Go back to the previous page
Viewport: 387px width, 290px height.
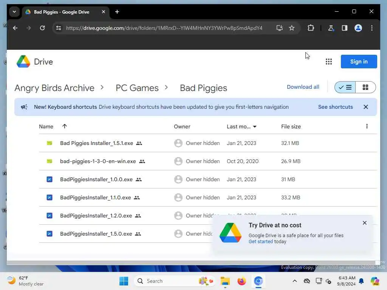tap(15, 28)
